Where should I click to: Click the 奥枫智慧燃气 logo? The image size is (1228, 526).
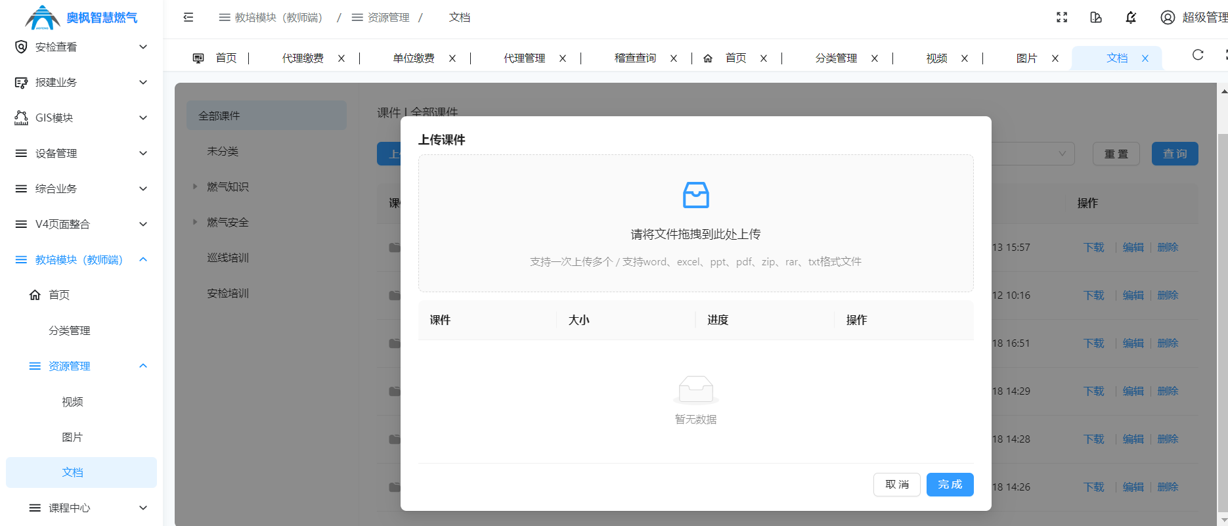tap(81, 17)
